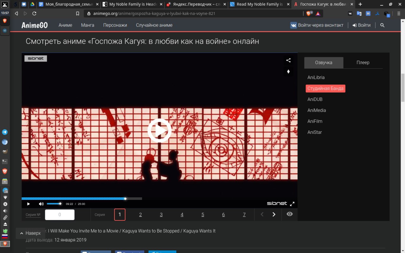Image resolution: width=405 pixels, height=253 pixels.
Task: Select AniStar voice-over
Action: [315, 132]
